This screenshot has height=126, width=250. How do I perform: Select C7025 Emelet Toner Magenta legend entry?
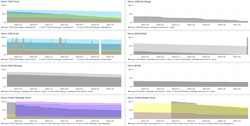point(217,124)
